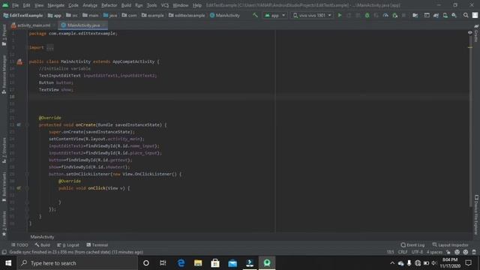Open the SDK Manager icon

454,15
